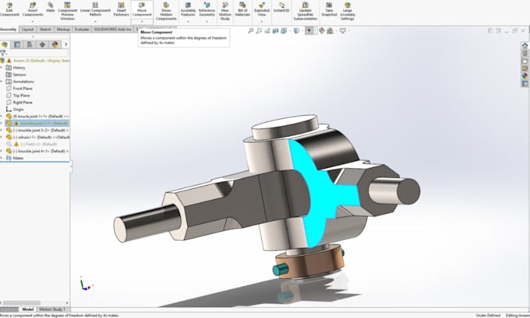
Task: Open Assembly Features dropdown arrow
Action: point(188,22)
